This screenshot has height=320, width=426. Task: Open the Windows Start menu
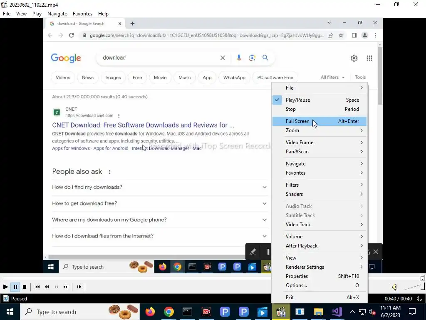pos(10,312)
